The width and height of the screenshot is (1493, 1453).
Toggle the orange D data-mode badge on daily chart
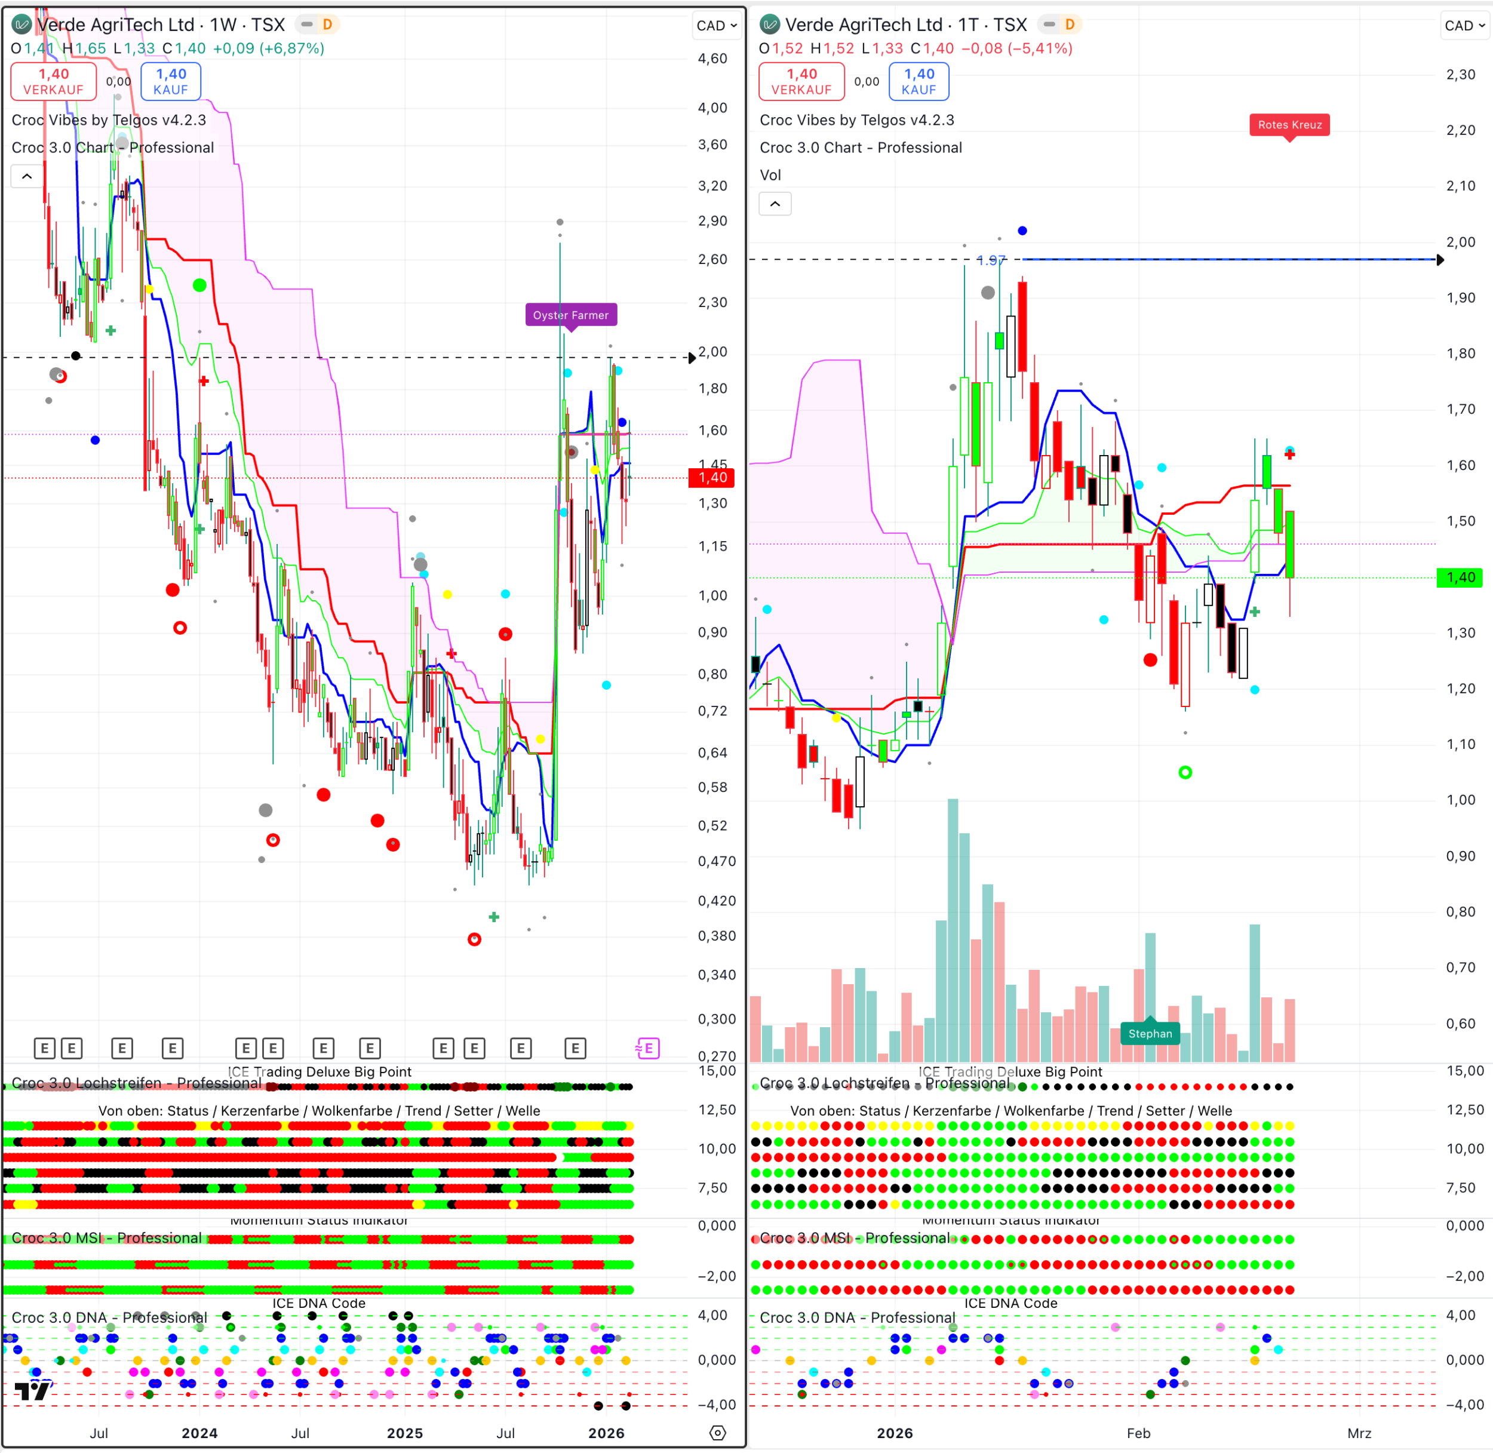point(1070,24)
